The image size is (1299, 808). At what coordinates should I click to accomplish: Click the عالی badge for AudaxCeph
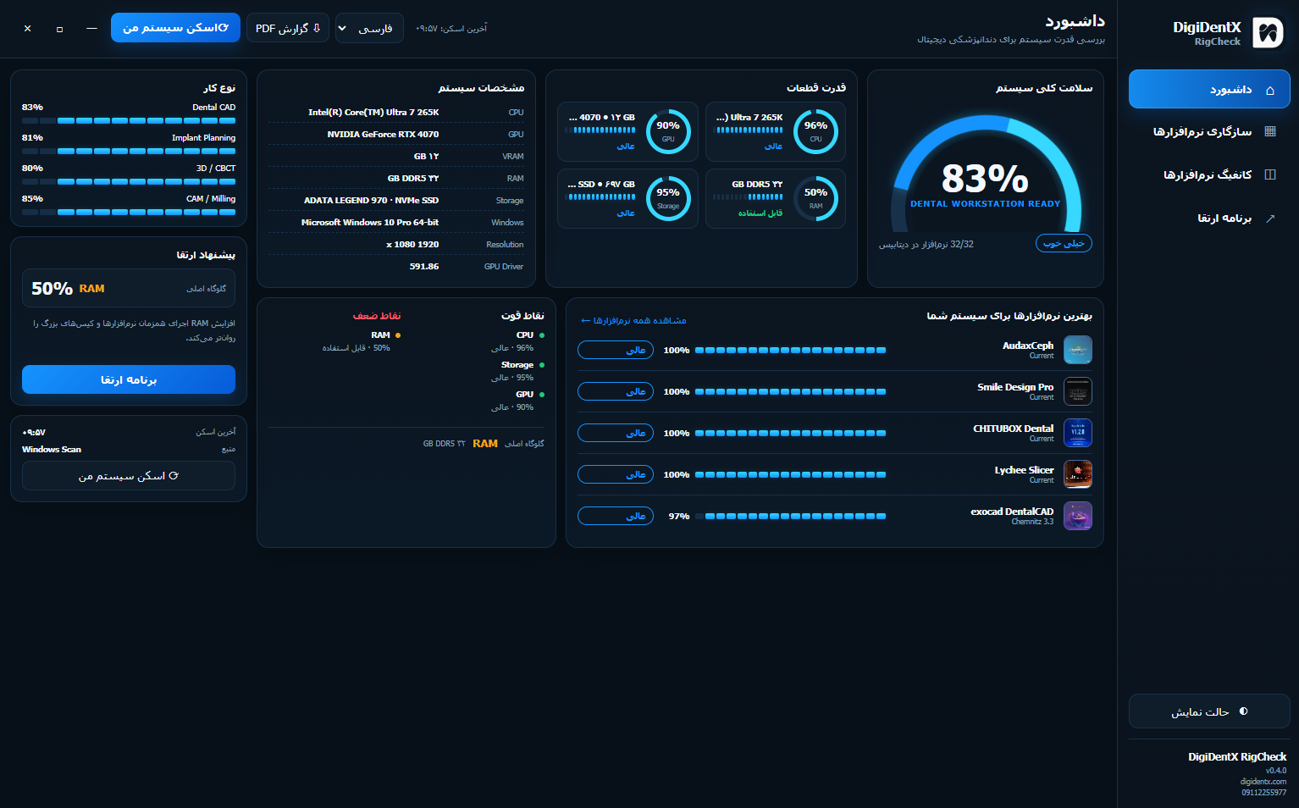point(616,350)
